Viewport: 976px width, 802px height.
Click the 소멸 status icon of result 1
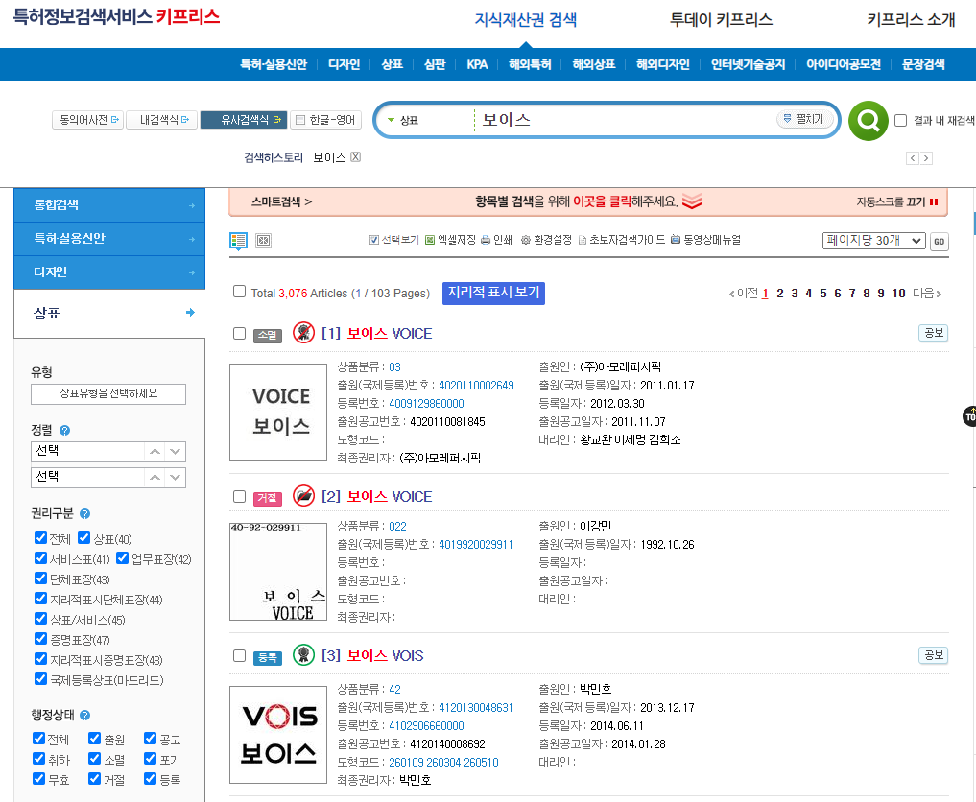click(x=304, y=333)
